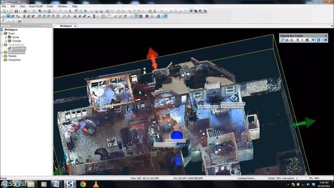Open dropdown arrow in the Clipping Box Toolbar

click(x=322, y=40)
